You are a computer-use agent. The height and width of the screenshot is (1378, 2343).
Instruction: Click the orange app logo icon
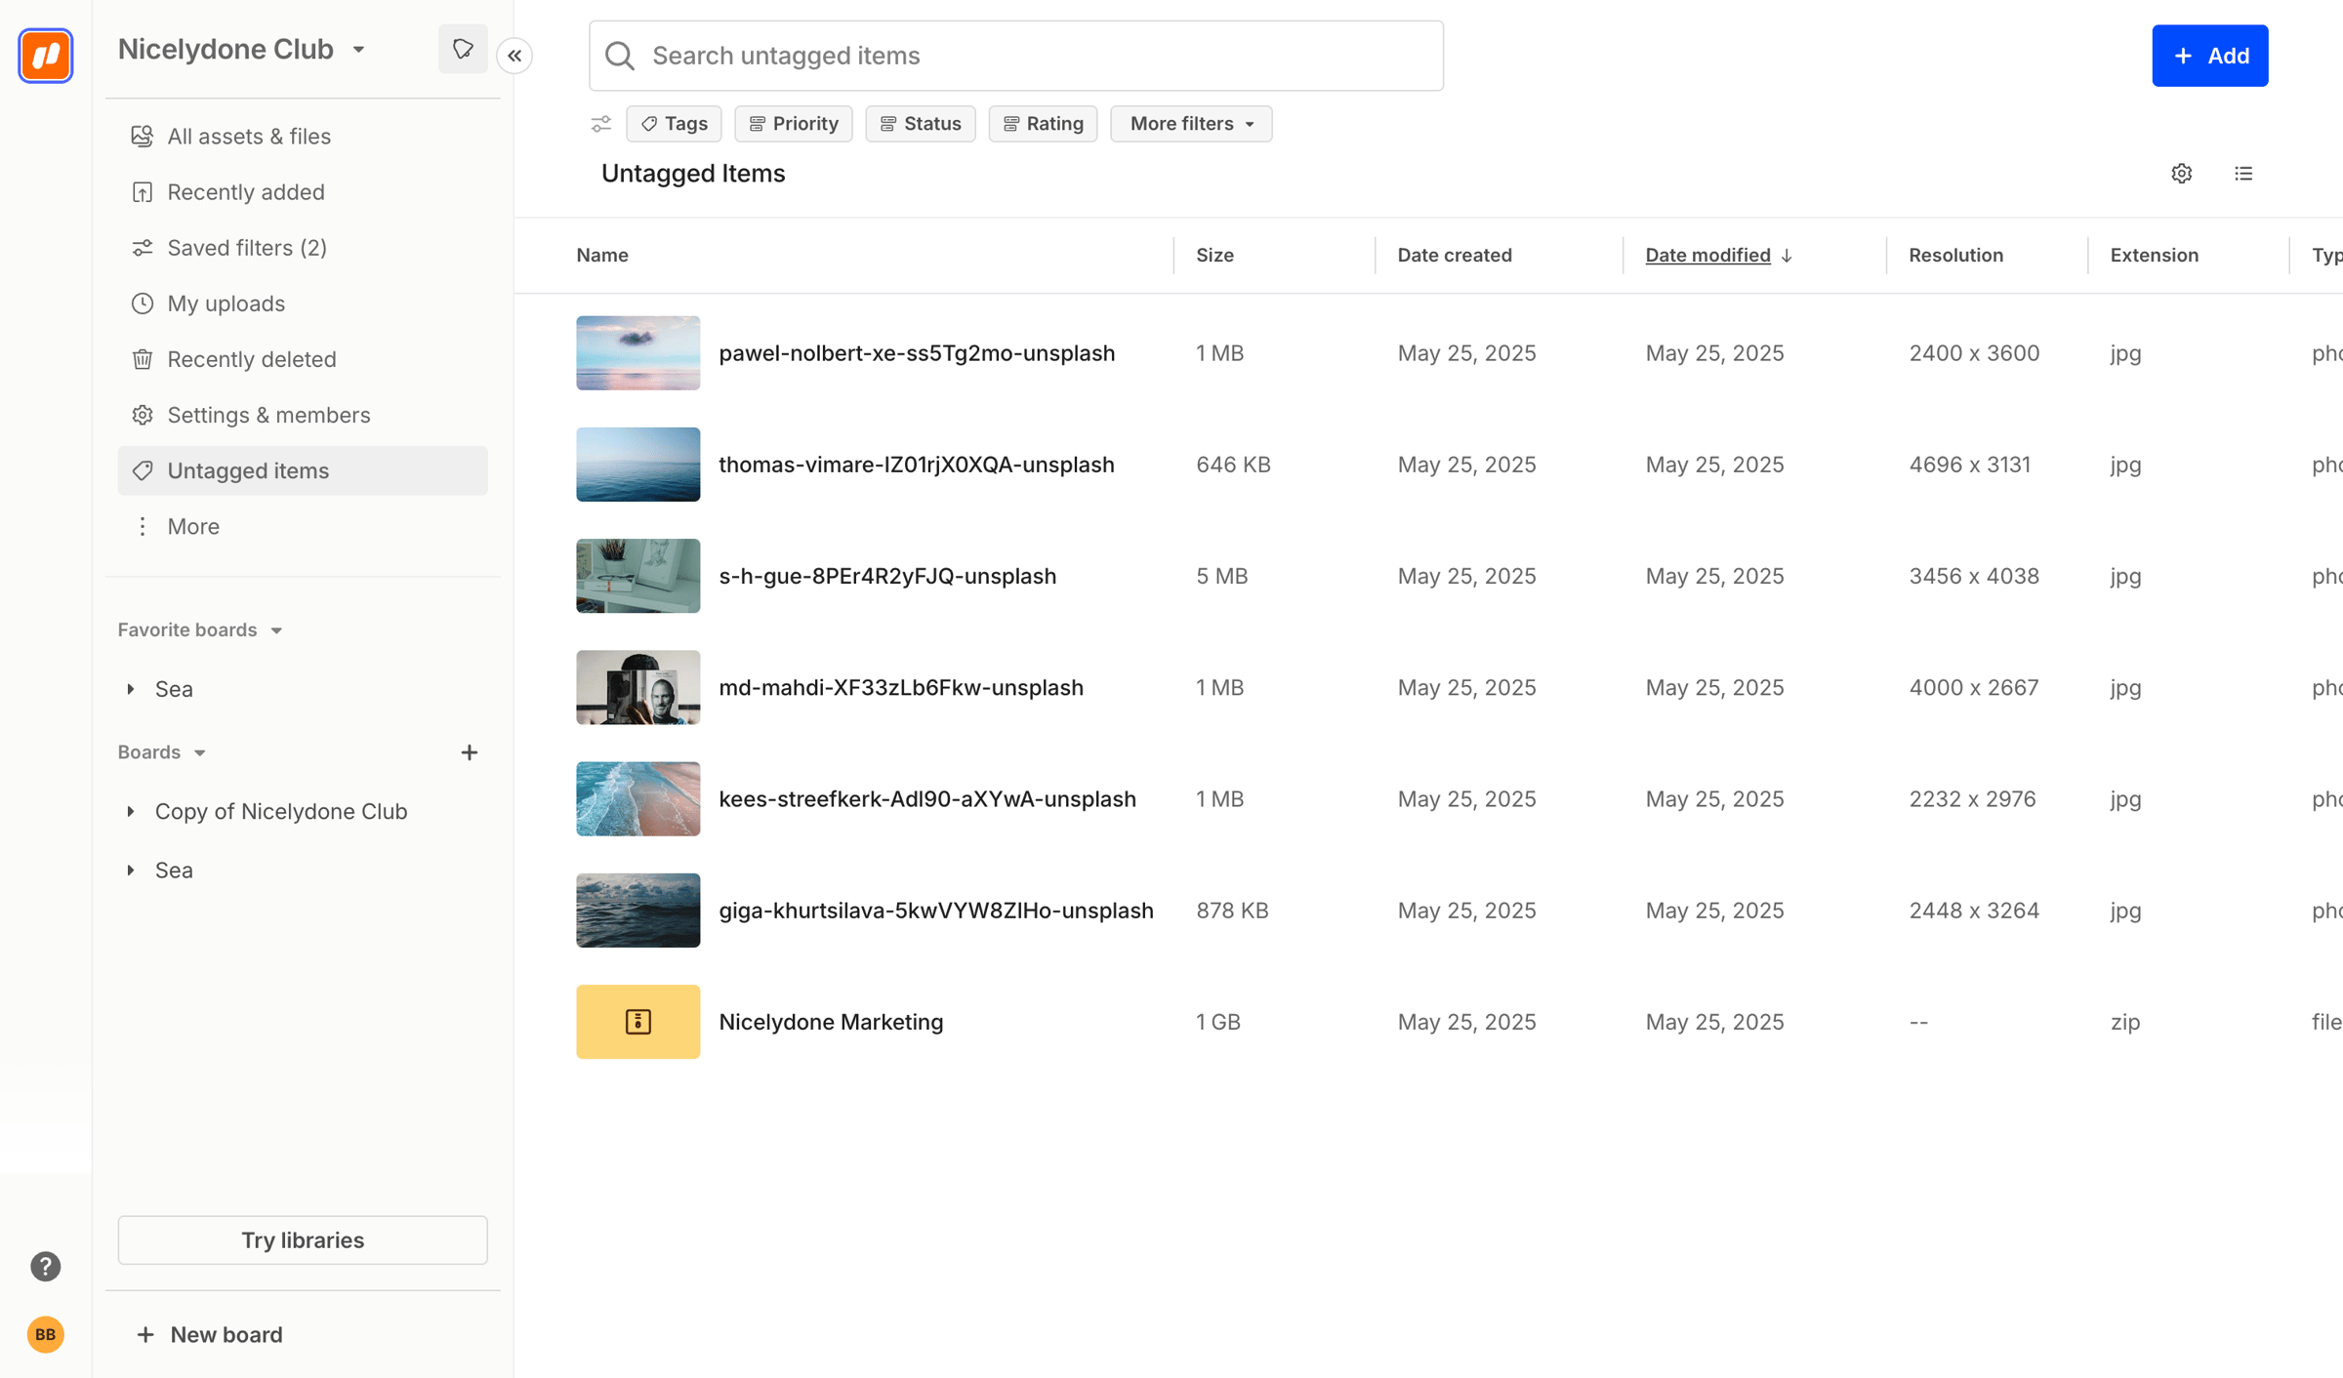click(46, 56)
